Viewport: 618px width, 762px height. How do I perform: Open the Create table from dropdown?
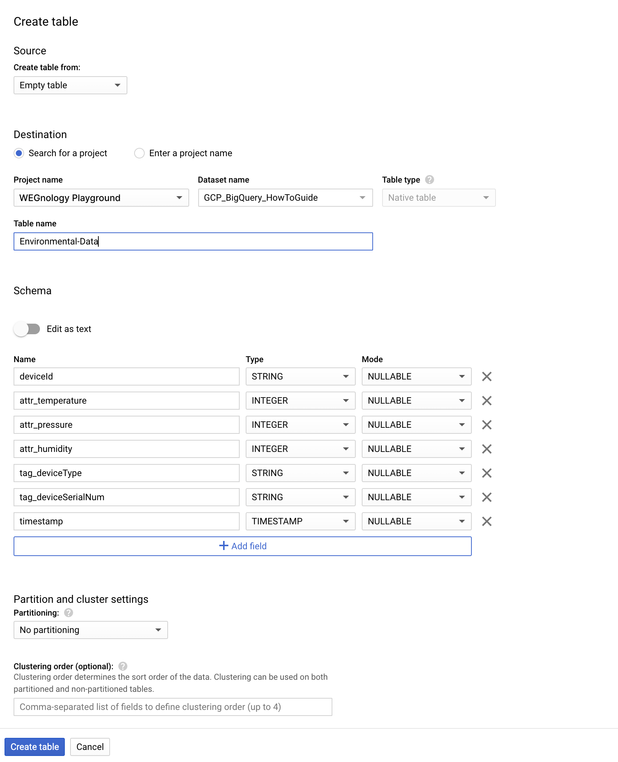tap(70, 85)
